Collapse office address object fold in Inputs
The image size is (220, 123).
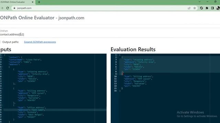(x=2, y=105)
